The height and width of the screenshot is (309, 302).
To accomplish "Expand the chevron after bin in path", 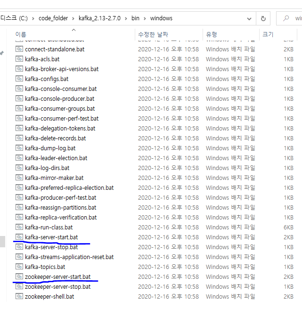I will pyautogui.click(x=145, y=18).
